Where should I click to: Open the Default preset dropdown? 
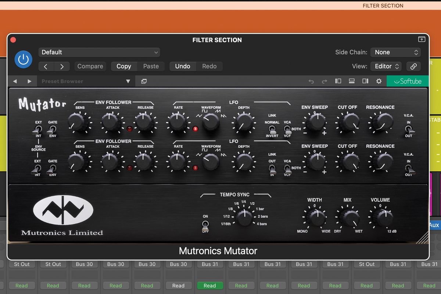(99, 52)
